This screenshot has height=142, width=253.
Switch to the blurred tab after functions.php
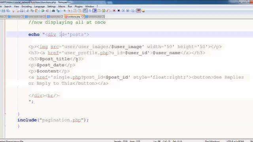(95, 17)
